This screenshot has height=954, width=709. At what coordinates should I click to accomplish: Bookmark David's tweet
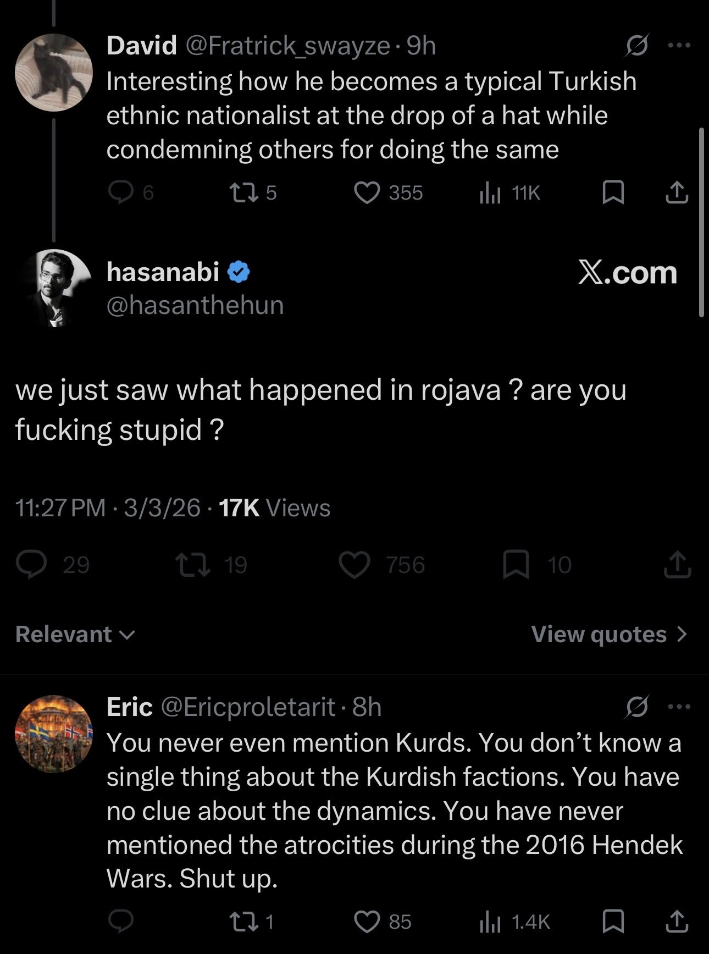pos(613,192)
